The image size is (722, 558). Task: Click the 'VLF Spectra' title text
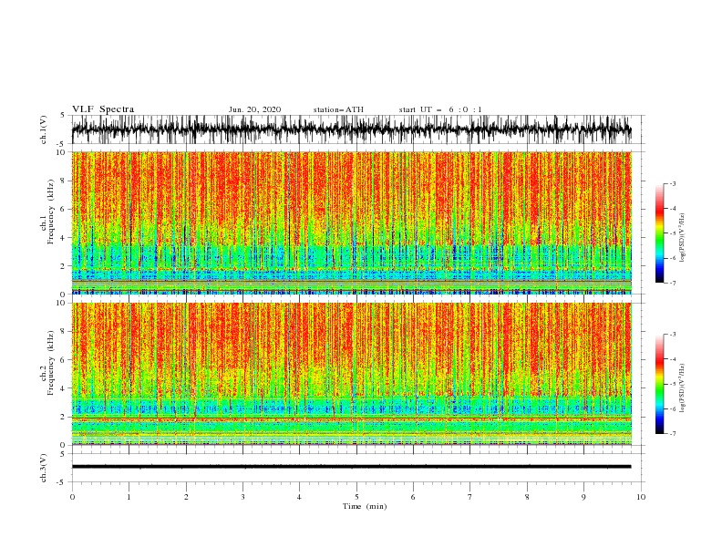[x=103, y=109]
